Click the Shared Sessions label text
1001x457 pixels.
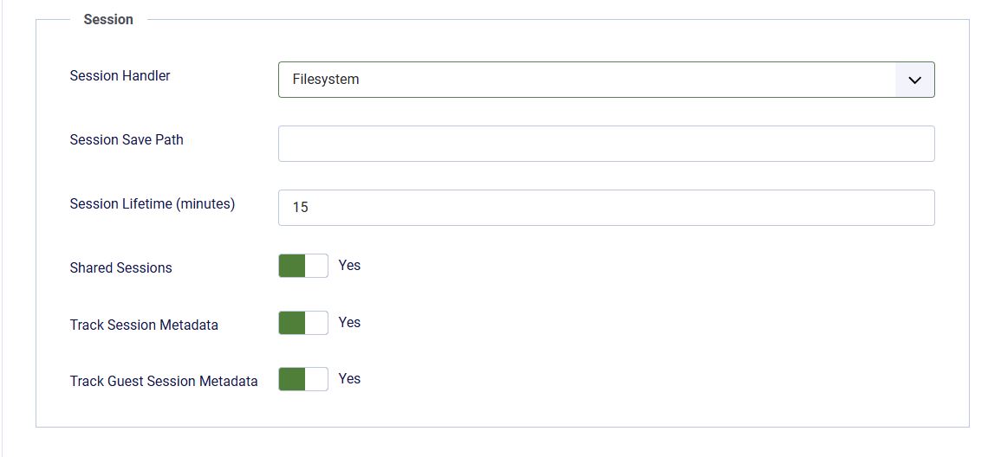pyautogui.click(x=120, y=267)
